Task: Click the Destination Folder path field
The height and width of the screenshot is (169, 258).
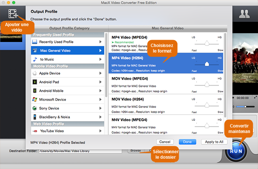Action: (80, 151)
